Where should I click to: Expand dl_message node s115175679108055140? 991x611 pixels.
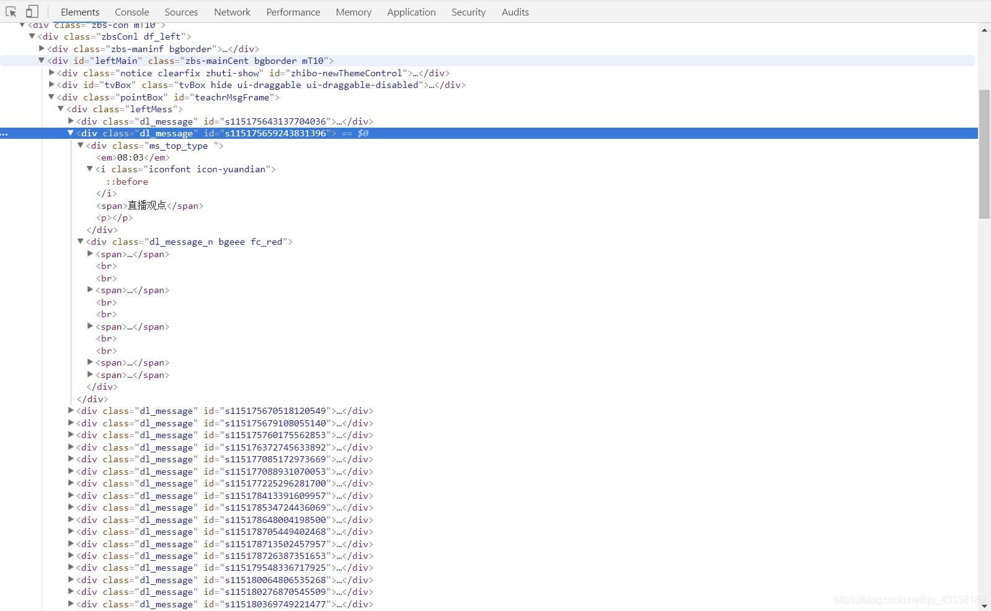point(71,423)
